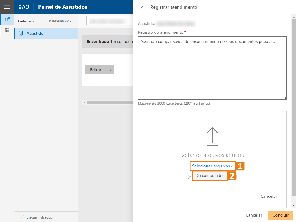Open Encaminhados at the sidebar bottom

36,217
